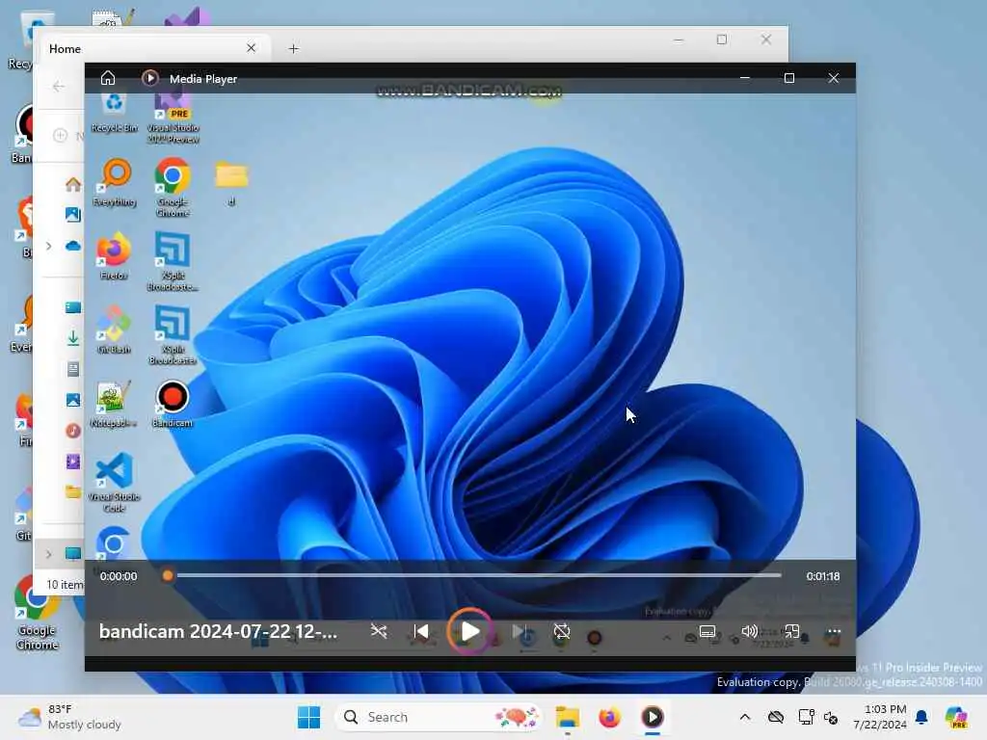Open clock and calendar at 1:03 PM
Viewport: 987px width, 740px height.
[x=879, y=717]
